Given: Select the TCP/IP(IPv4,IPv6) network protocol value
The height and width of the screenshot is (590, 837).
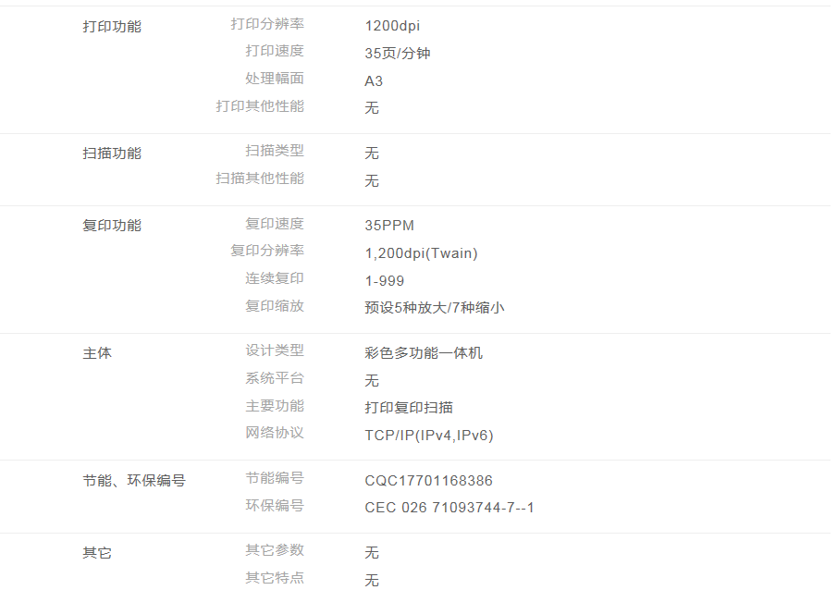Looking at the screenshot, I should click(429, 436).
